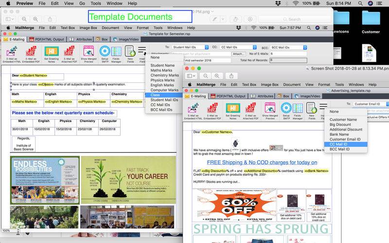
Task: Open Spotlight search in the top menu bar
Action: pos(360,3)
